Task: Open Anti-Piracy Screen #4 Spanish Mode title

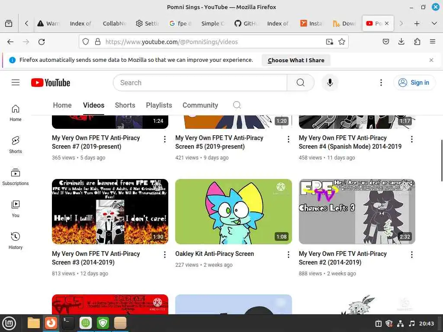Action: coord(350,142)
